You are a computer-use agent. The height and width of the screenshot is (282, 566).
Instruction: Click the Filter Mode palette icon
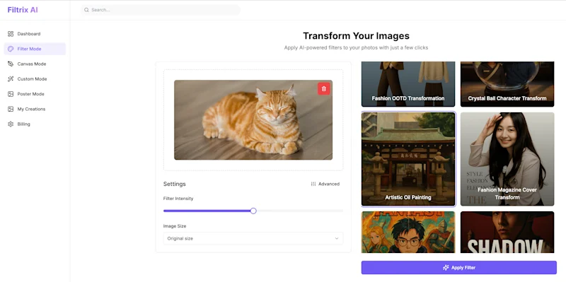click(11, 49)
